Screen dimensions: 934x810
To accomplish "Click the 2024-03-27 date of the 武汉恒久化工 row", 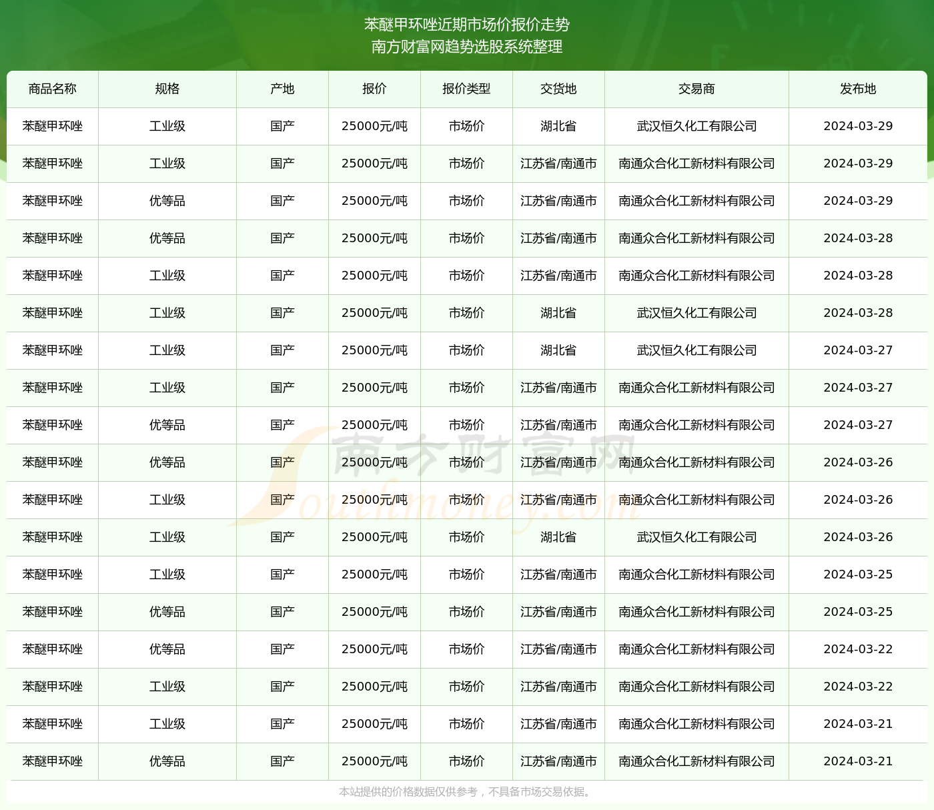I will point(858,350).
